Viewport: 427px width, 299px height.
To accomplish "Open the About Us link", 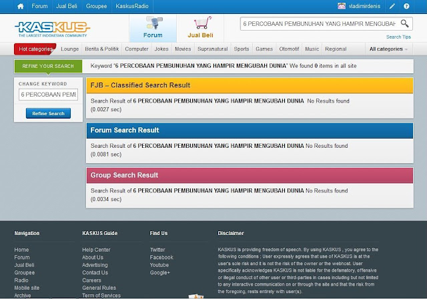I will click(x=93, y=257).
